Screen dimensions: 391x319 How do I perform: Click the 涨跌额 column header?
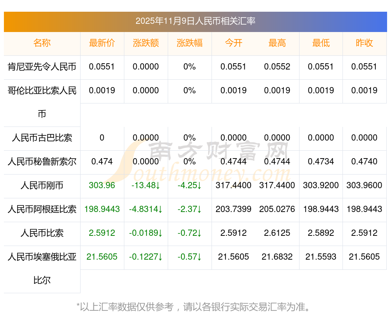point(146,43)
